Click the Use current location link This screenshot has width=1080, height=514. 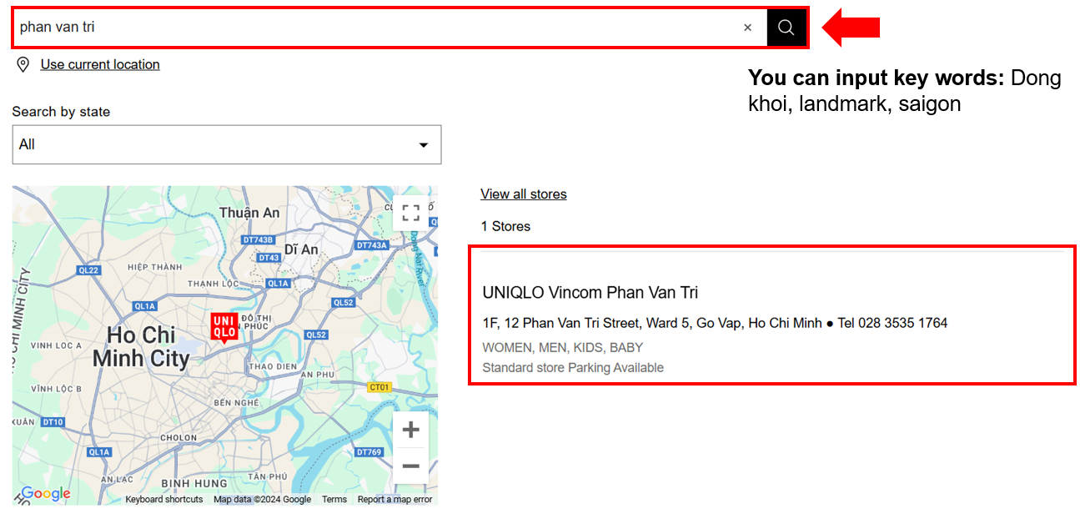click(x=100, y=65)
